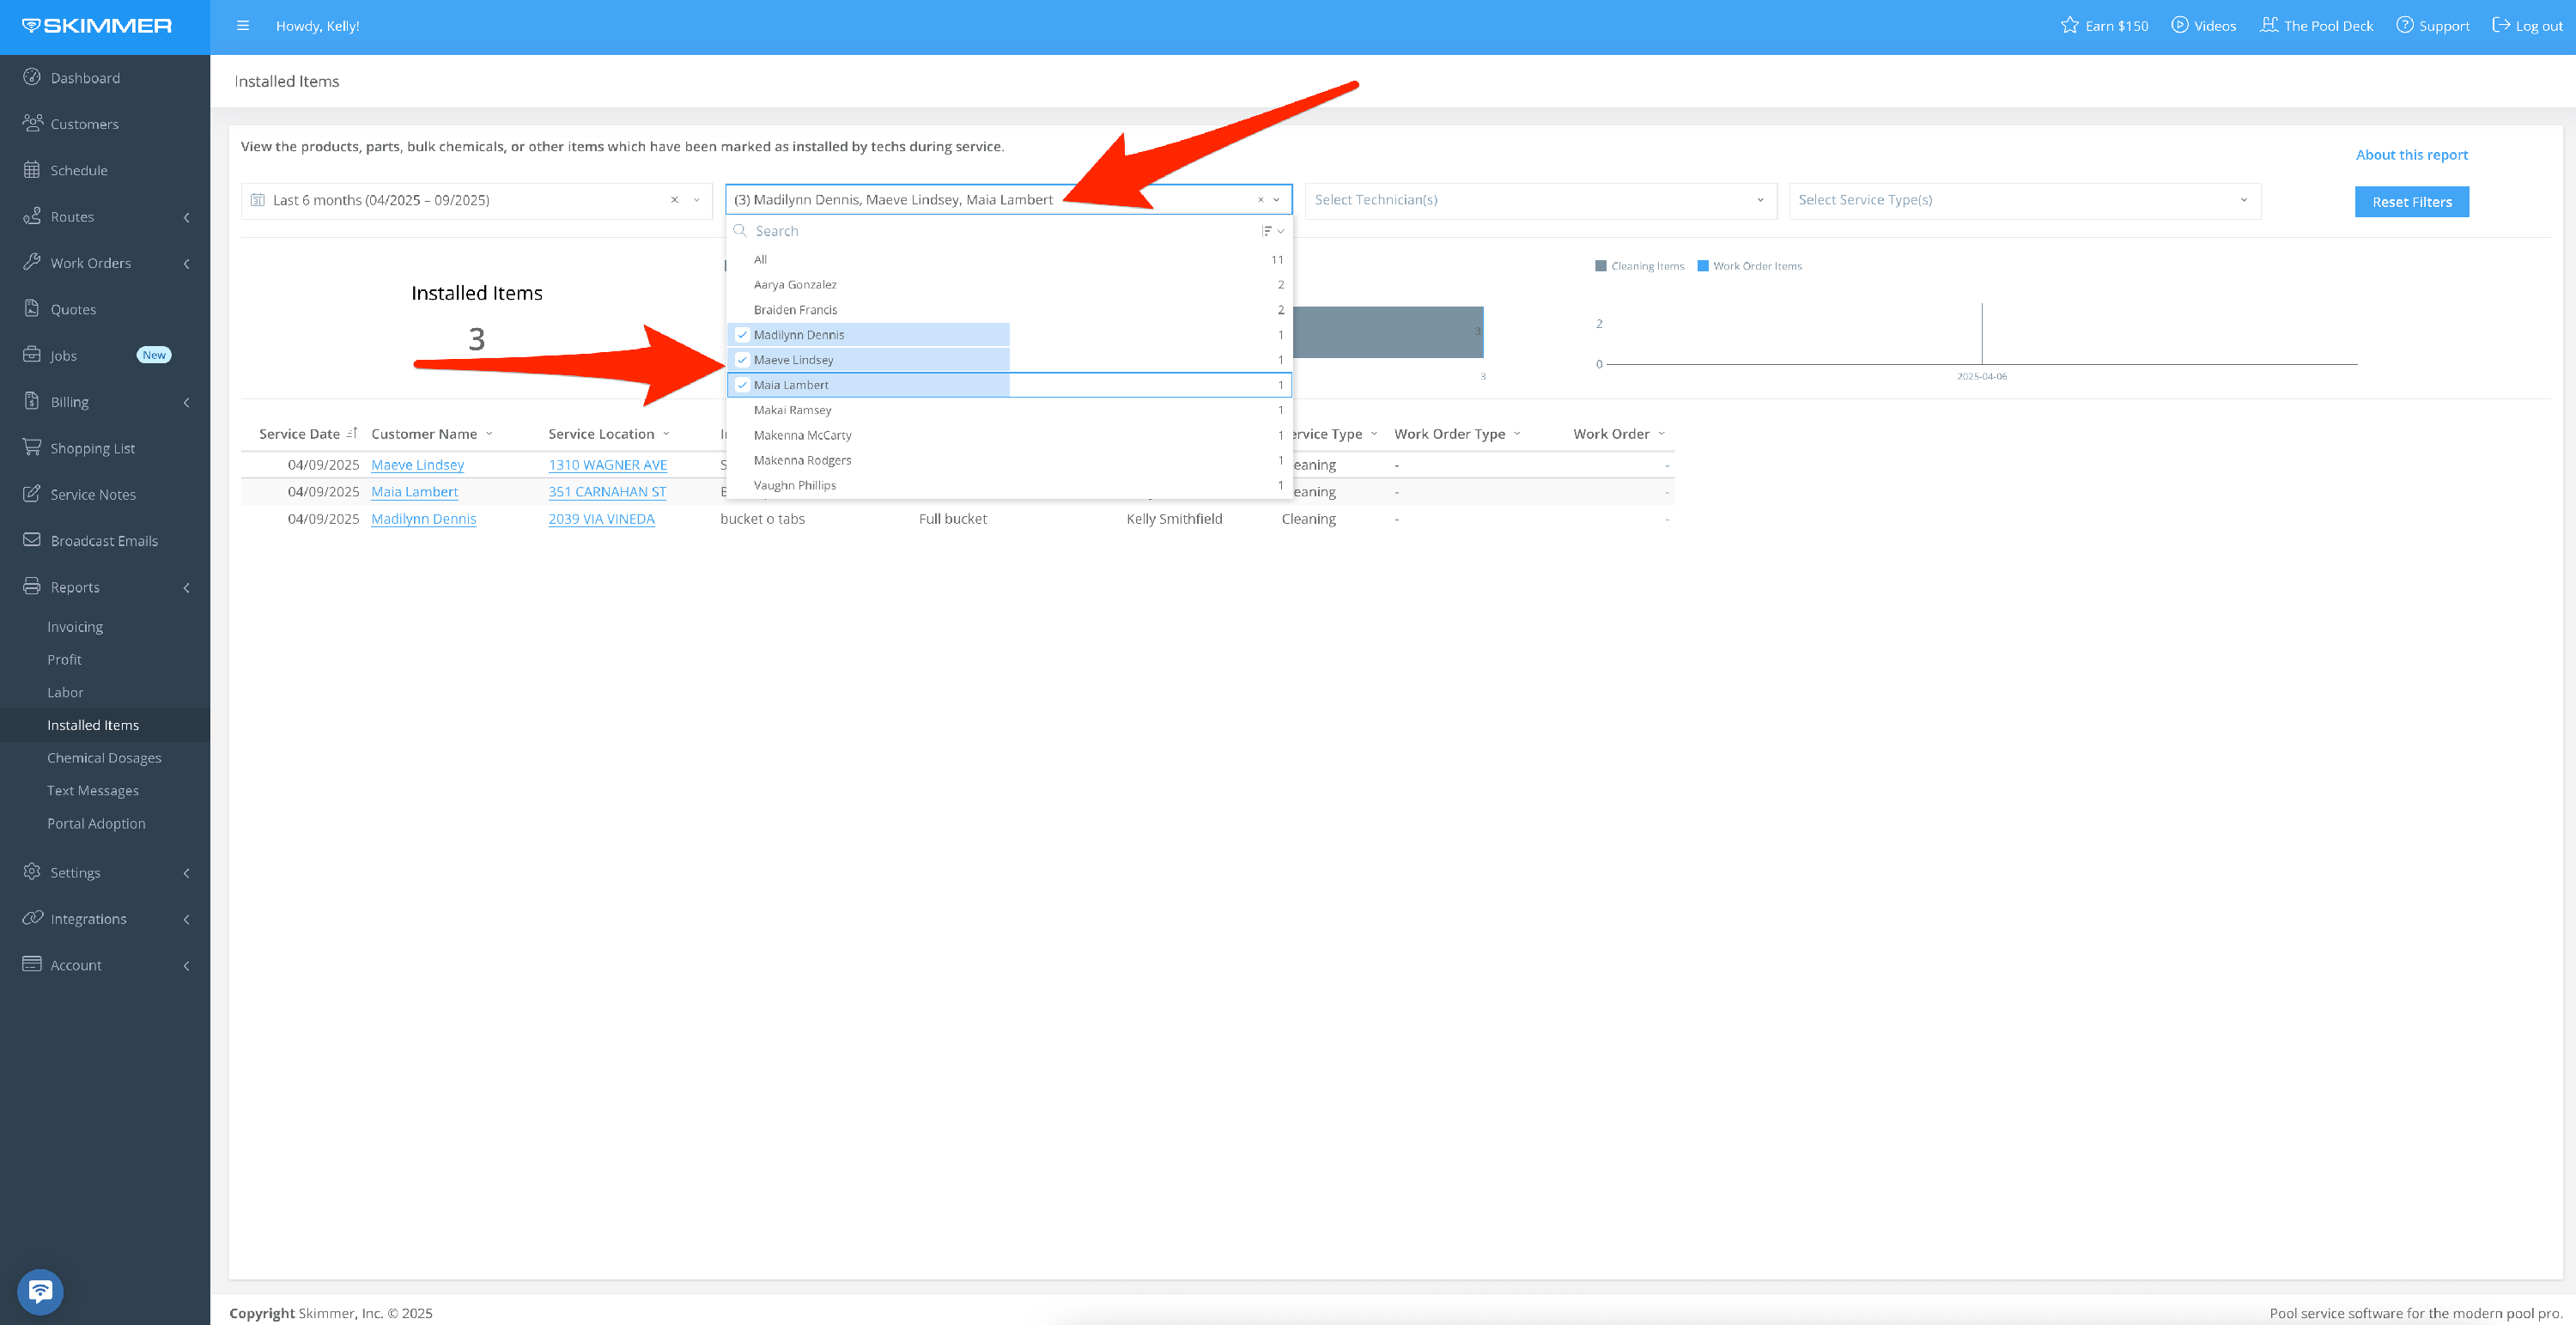Click the Cleaning Items legend swatch
Screen dimensions: 2576x1325
coord(1600,266)
